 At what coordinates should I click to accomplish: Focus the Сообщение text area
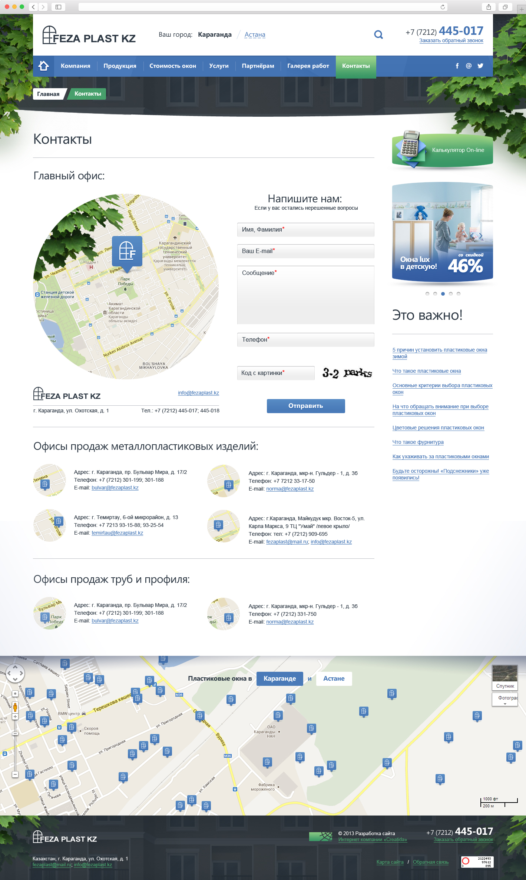pyautogui.click(x=306, y=295)
